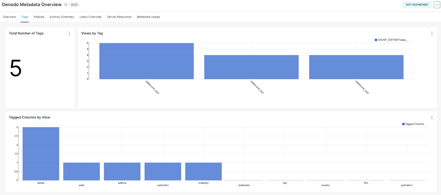Toggle the COUNT_DISTINCT legend entry
The image size is (441, 195).
click(x=392, y=40)
